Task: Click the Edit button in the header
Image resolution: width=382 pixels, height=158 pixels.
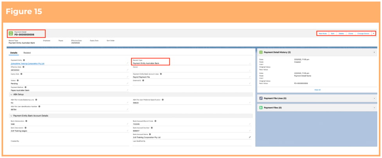Action: (x=333, y=33)
